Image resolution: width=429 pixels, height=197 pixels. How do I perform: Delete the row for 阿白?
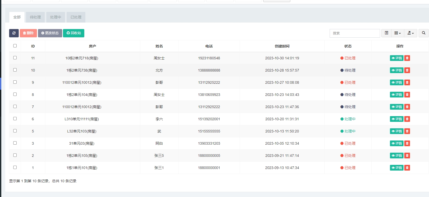407,144
